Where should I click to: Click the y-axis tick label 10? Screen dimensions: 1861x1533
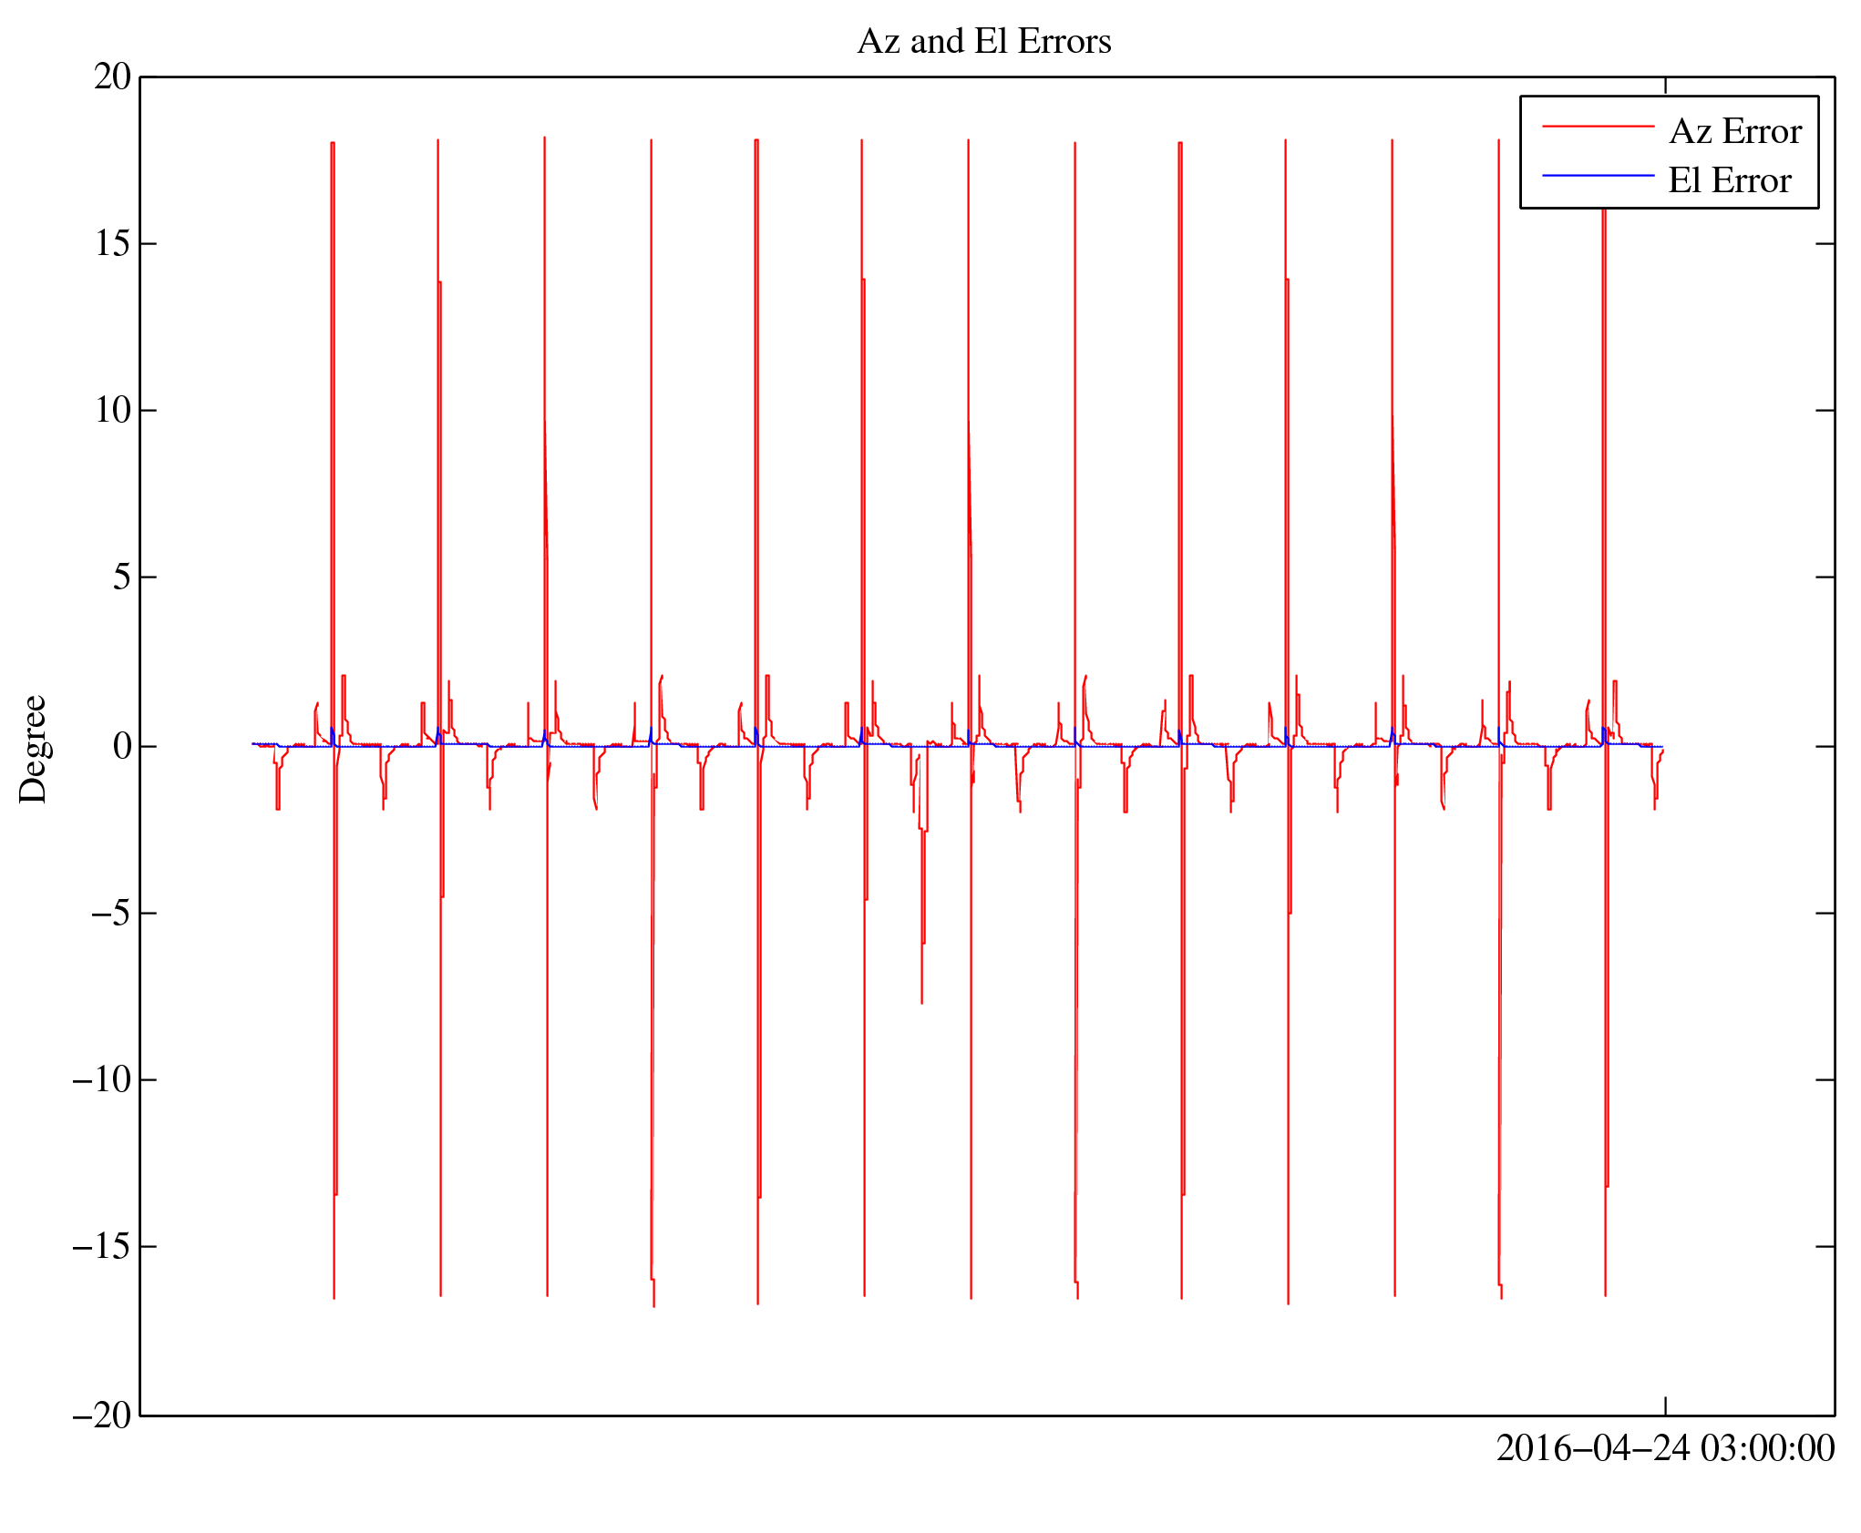click(x=113, y=411)
